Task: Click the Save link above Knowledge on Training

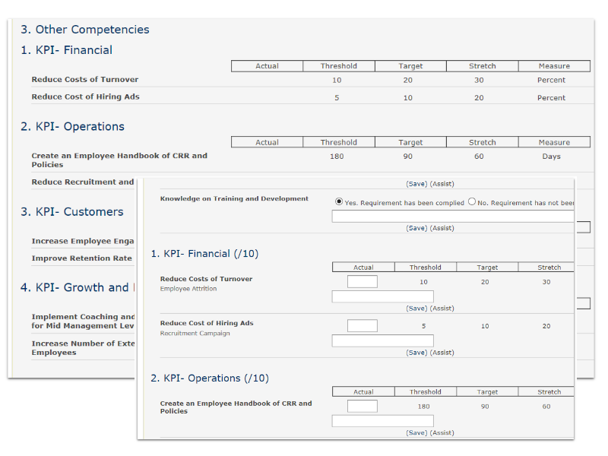Action: (x=416, y=184)
